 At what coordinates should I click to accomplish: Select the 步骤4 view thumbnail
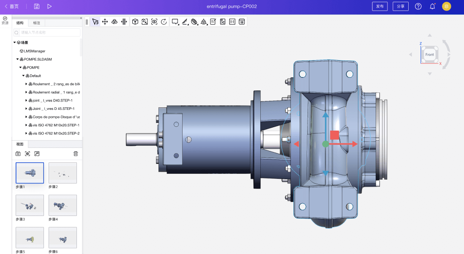pyautogui.click(x=63, y=205)
